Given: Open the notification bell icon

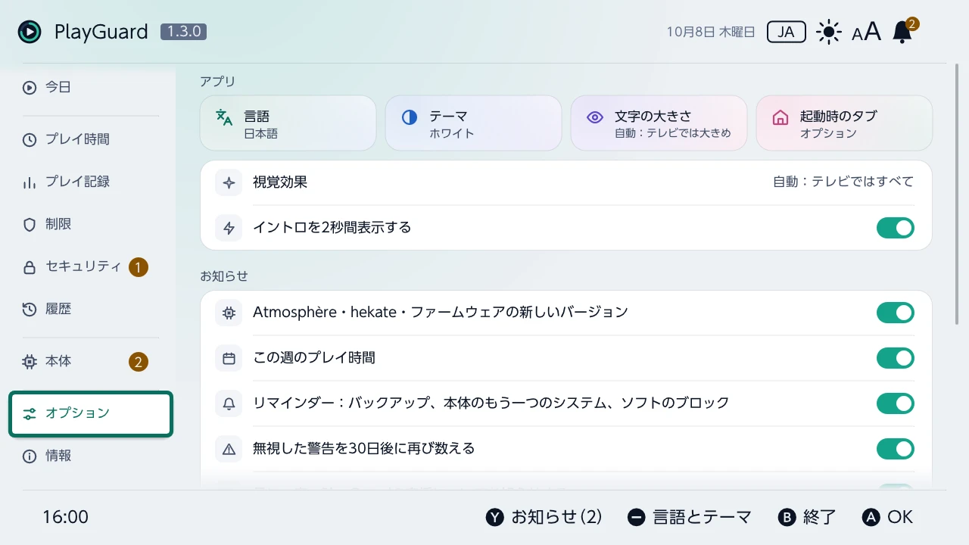Looking at the screenshot, I should pyautogui.click(x=902, y=33).
